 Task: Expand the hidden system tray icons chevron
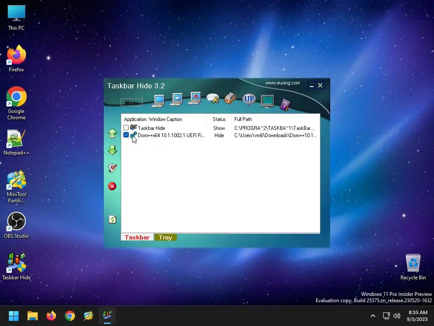373,316
